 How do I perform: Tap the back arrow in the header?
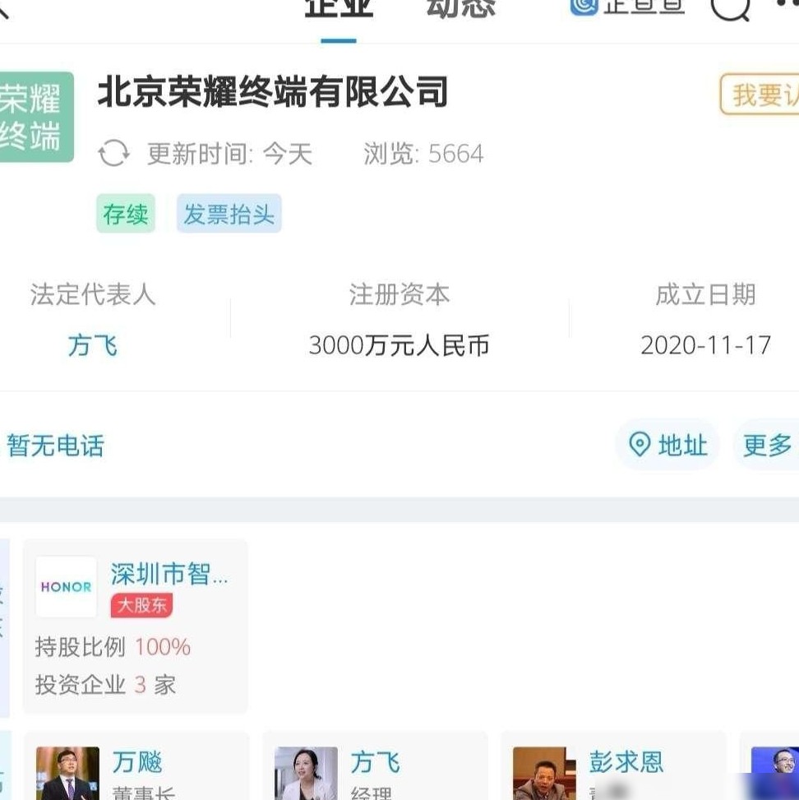3,9
